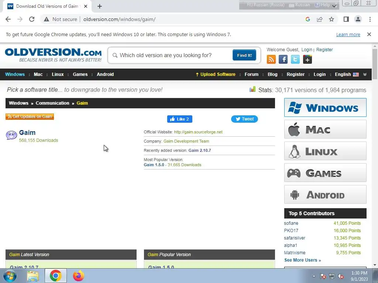Click the Learn more link
This screenshot has width=378, height=283.
tap(348, 34)
